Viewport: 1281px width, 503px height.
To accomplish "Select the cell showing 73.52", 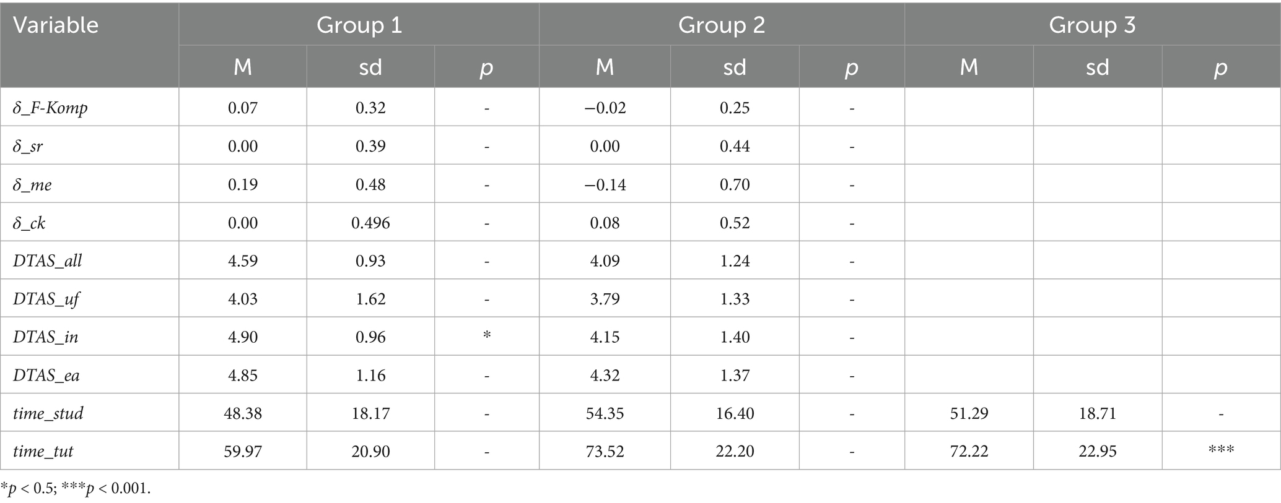I will pyautogui.click(x=605, y=452).
